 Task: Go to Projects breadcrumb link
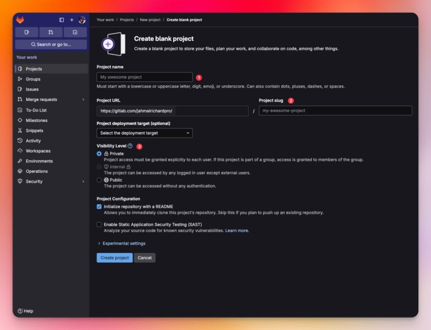tap(127, 20)
